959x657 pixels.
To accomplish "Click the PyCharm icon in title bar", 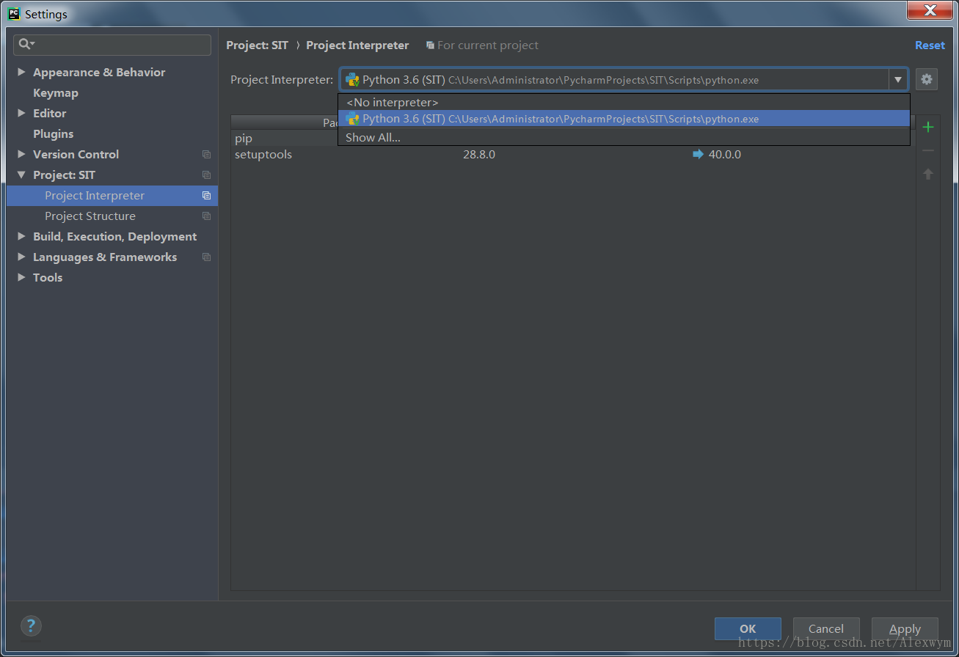I will click(14, 13).
